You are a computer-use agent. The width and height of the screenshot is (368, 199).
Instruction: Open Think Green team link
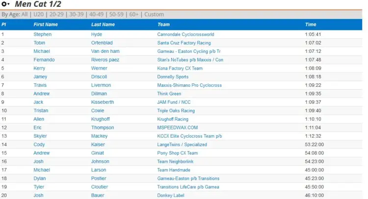pos(169,94)
